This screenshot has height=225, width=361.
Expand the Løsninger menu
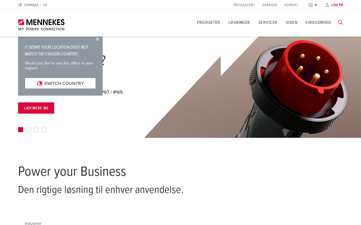coord(239,22)
